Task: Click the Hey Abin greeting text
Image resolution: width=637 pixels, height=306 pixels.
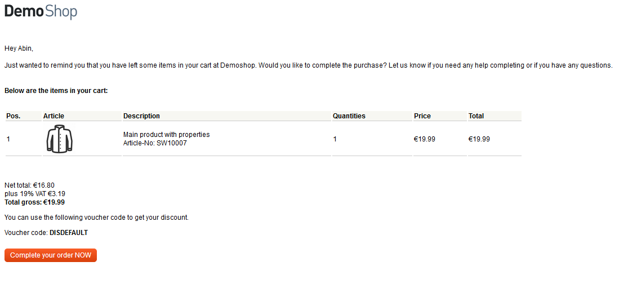Action: click(19, 48)
